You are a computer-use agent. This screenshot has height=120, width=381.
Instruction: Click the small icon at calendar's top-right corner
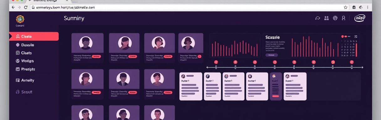pos(356,37)
